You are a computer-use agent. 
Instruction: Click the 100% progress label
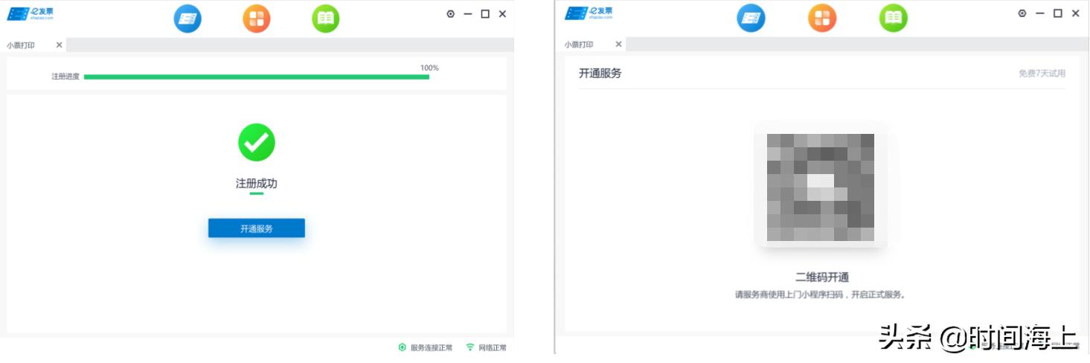429,68
